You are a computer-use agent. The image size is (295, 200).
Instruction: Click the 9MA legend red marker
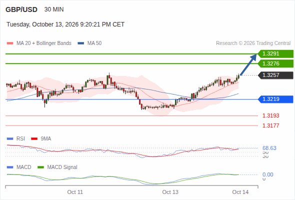34,139
